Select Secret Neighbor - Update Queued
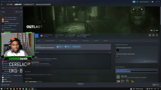The width and height of the screenshot is (161, 90). click(x=13, y=75)
